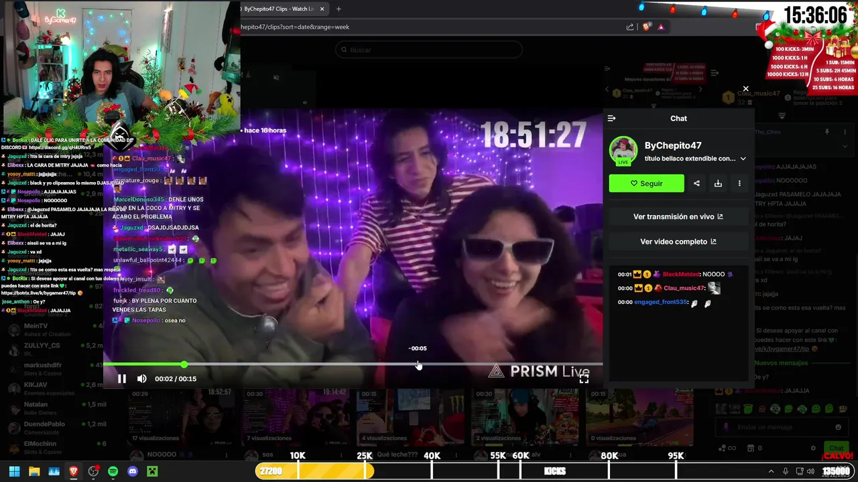Select BlackMaldad username in clip chat
Screen dimensions: 858x482
pos(680,274)
